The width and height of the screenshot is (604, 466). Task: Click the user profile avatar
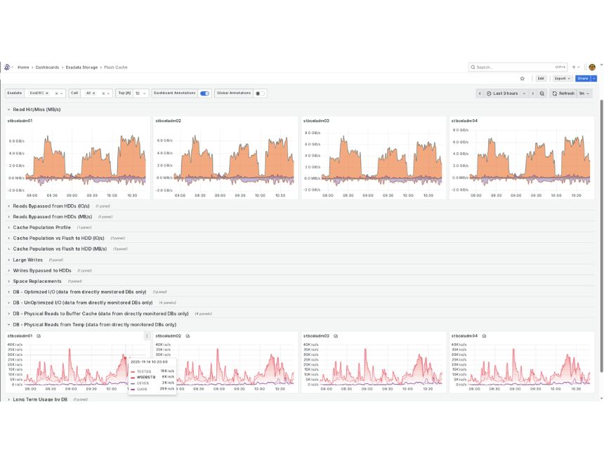(x=593, y=67)
